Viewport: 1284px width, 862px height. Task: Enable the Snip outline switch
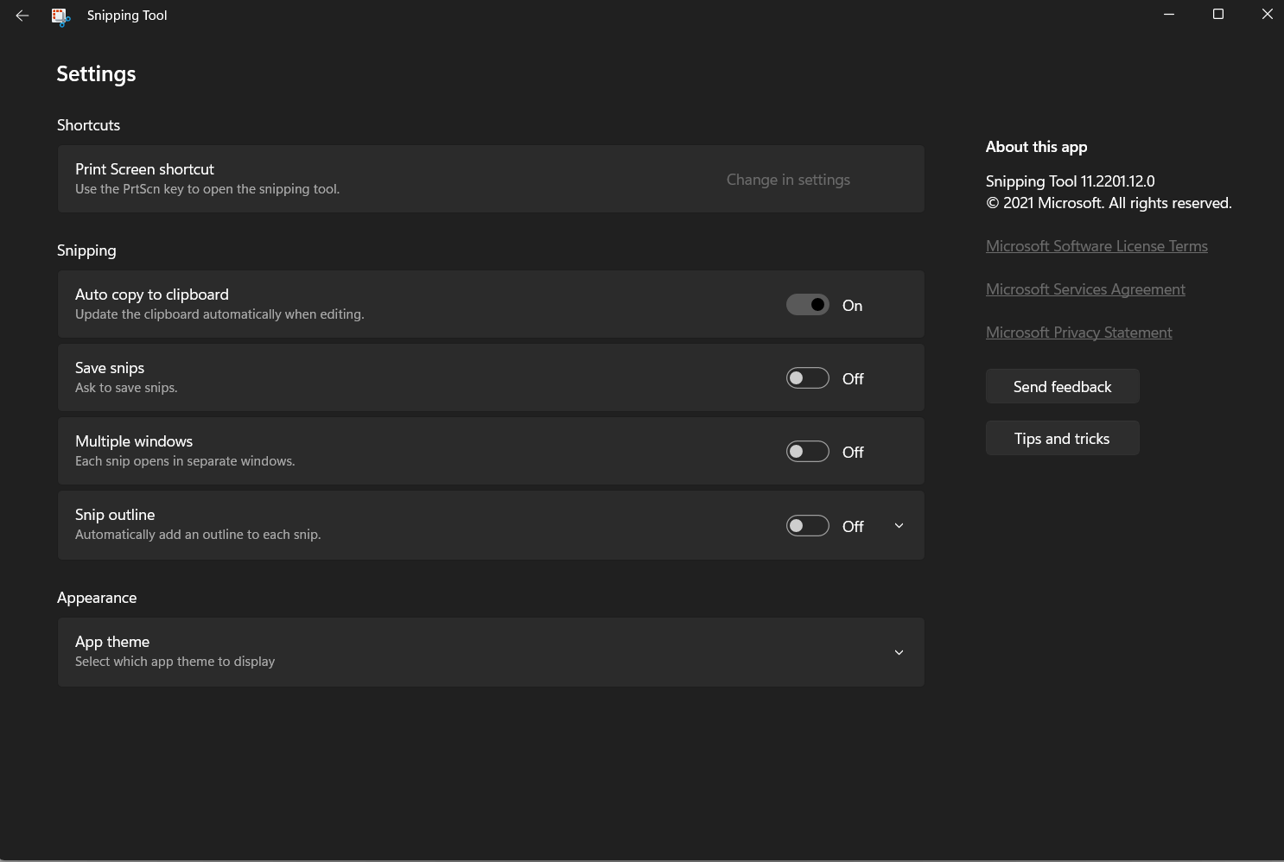click(808, 526)
